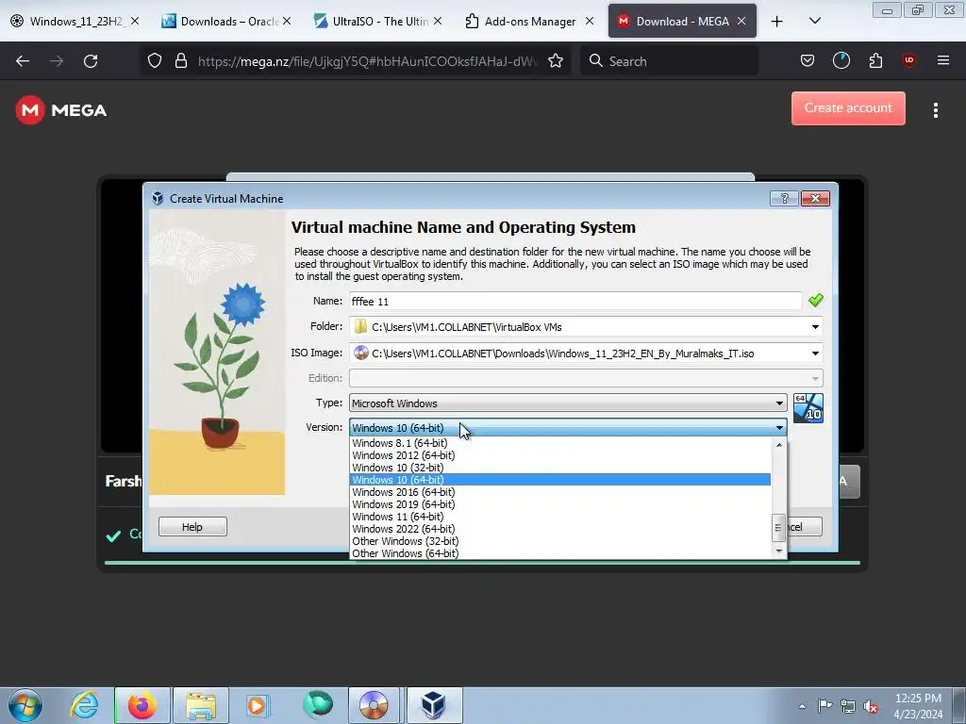Click the Name field containing fffee 11
Image resolution: width=966 pixels, height=724 pixels.
click(575, 301)
